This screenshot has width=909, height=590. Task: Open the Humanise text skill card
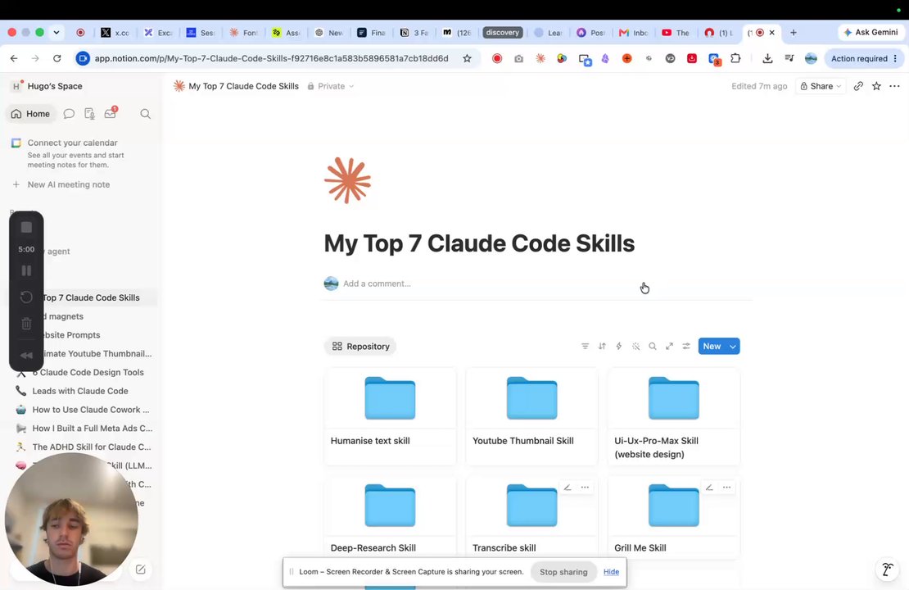click(390, 416)
